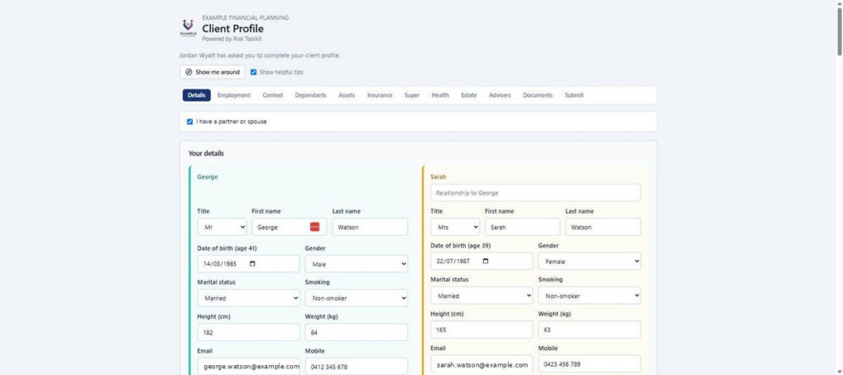Viewport: 843px width, 375px height.
Task: Open Sarah's Title dropdown showing Mrs
Action: click(454, 227)
